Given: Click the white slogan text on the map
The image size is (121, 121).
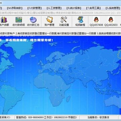Looking at the screenshot, I should tap(27, 40).
